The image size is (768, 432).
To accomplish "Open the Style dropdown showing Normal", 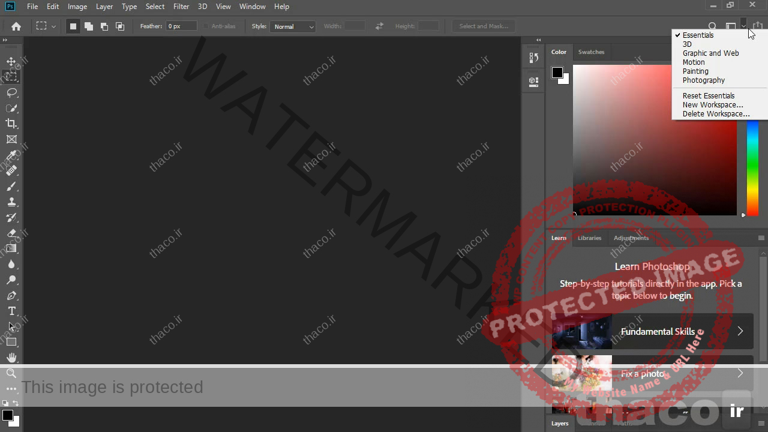I will (x=293, y=26).
